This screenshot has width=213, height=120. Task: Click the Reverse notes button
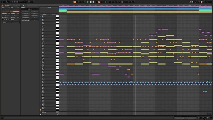(x=26, y=13)
